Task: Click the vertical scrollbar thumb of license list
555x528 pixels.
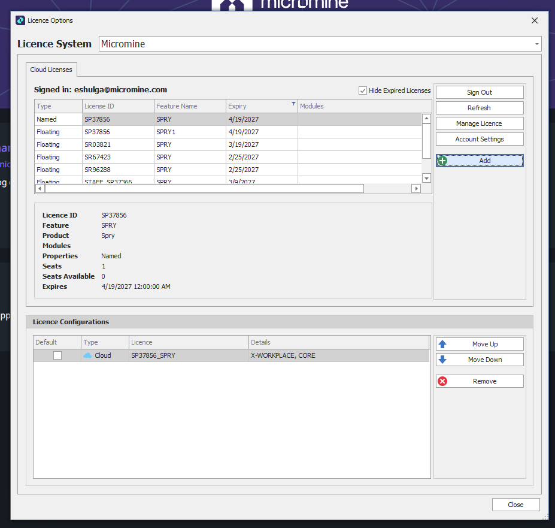Action: tap(426, 141)
